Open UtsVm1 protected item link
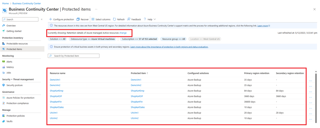The height and width of the screenshot is (128, 320). click(135, 113)
